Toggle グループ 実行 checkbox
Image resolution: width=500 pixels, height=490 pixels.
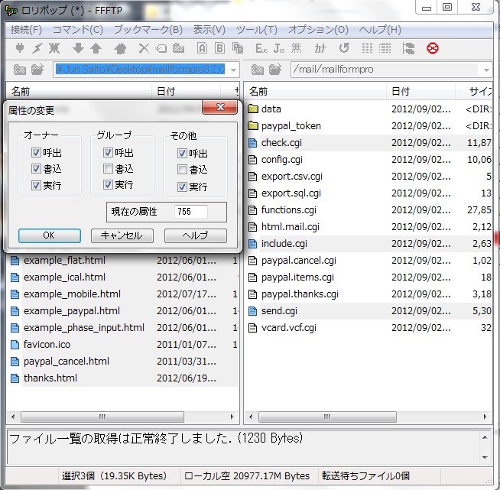[108, 184]
